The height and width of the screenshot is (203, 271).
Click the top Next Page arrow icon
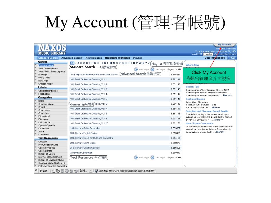point(136,70)
